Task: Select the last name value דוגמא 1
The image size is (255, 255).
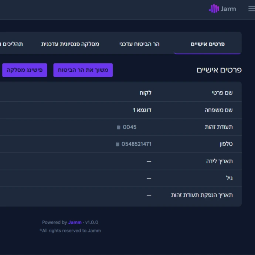Action: tap(142, 110)
